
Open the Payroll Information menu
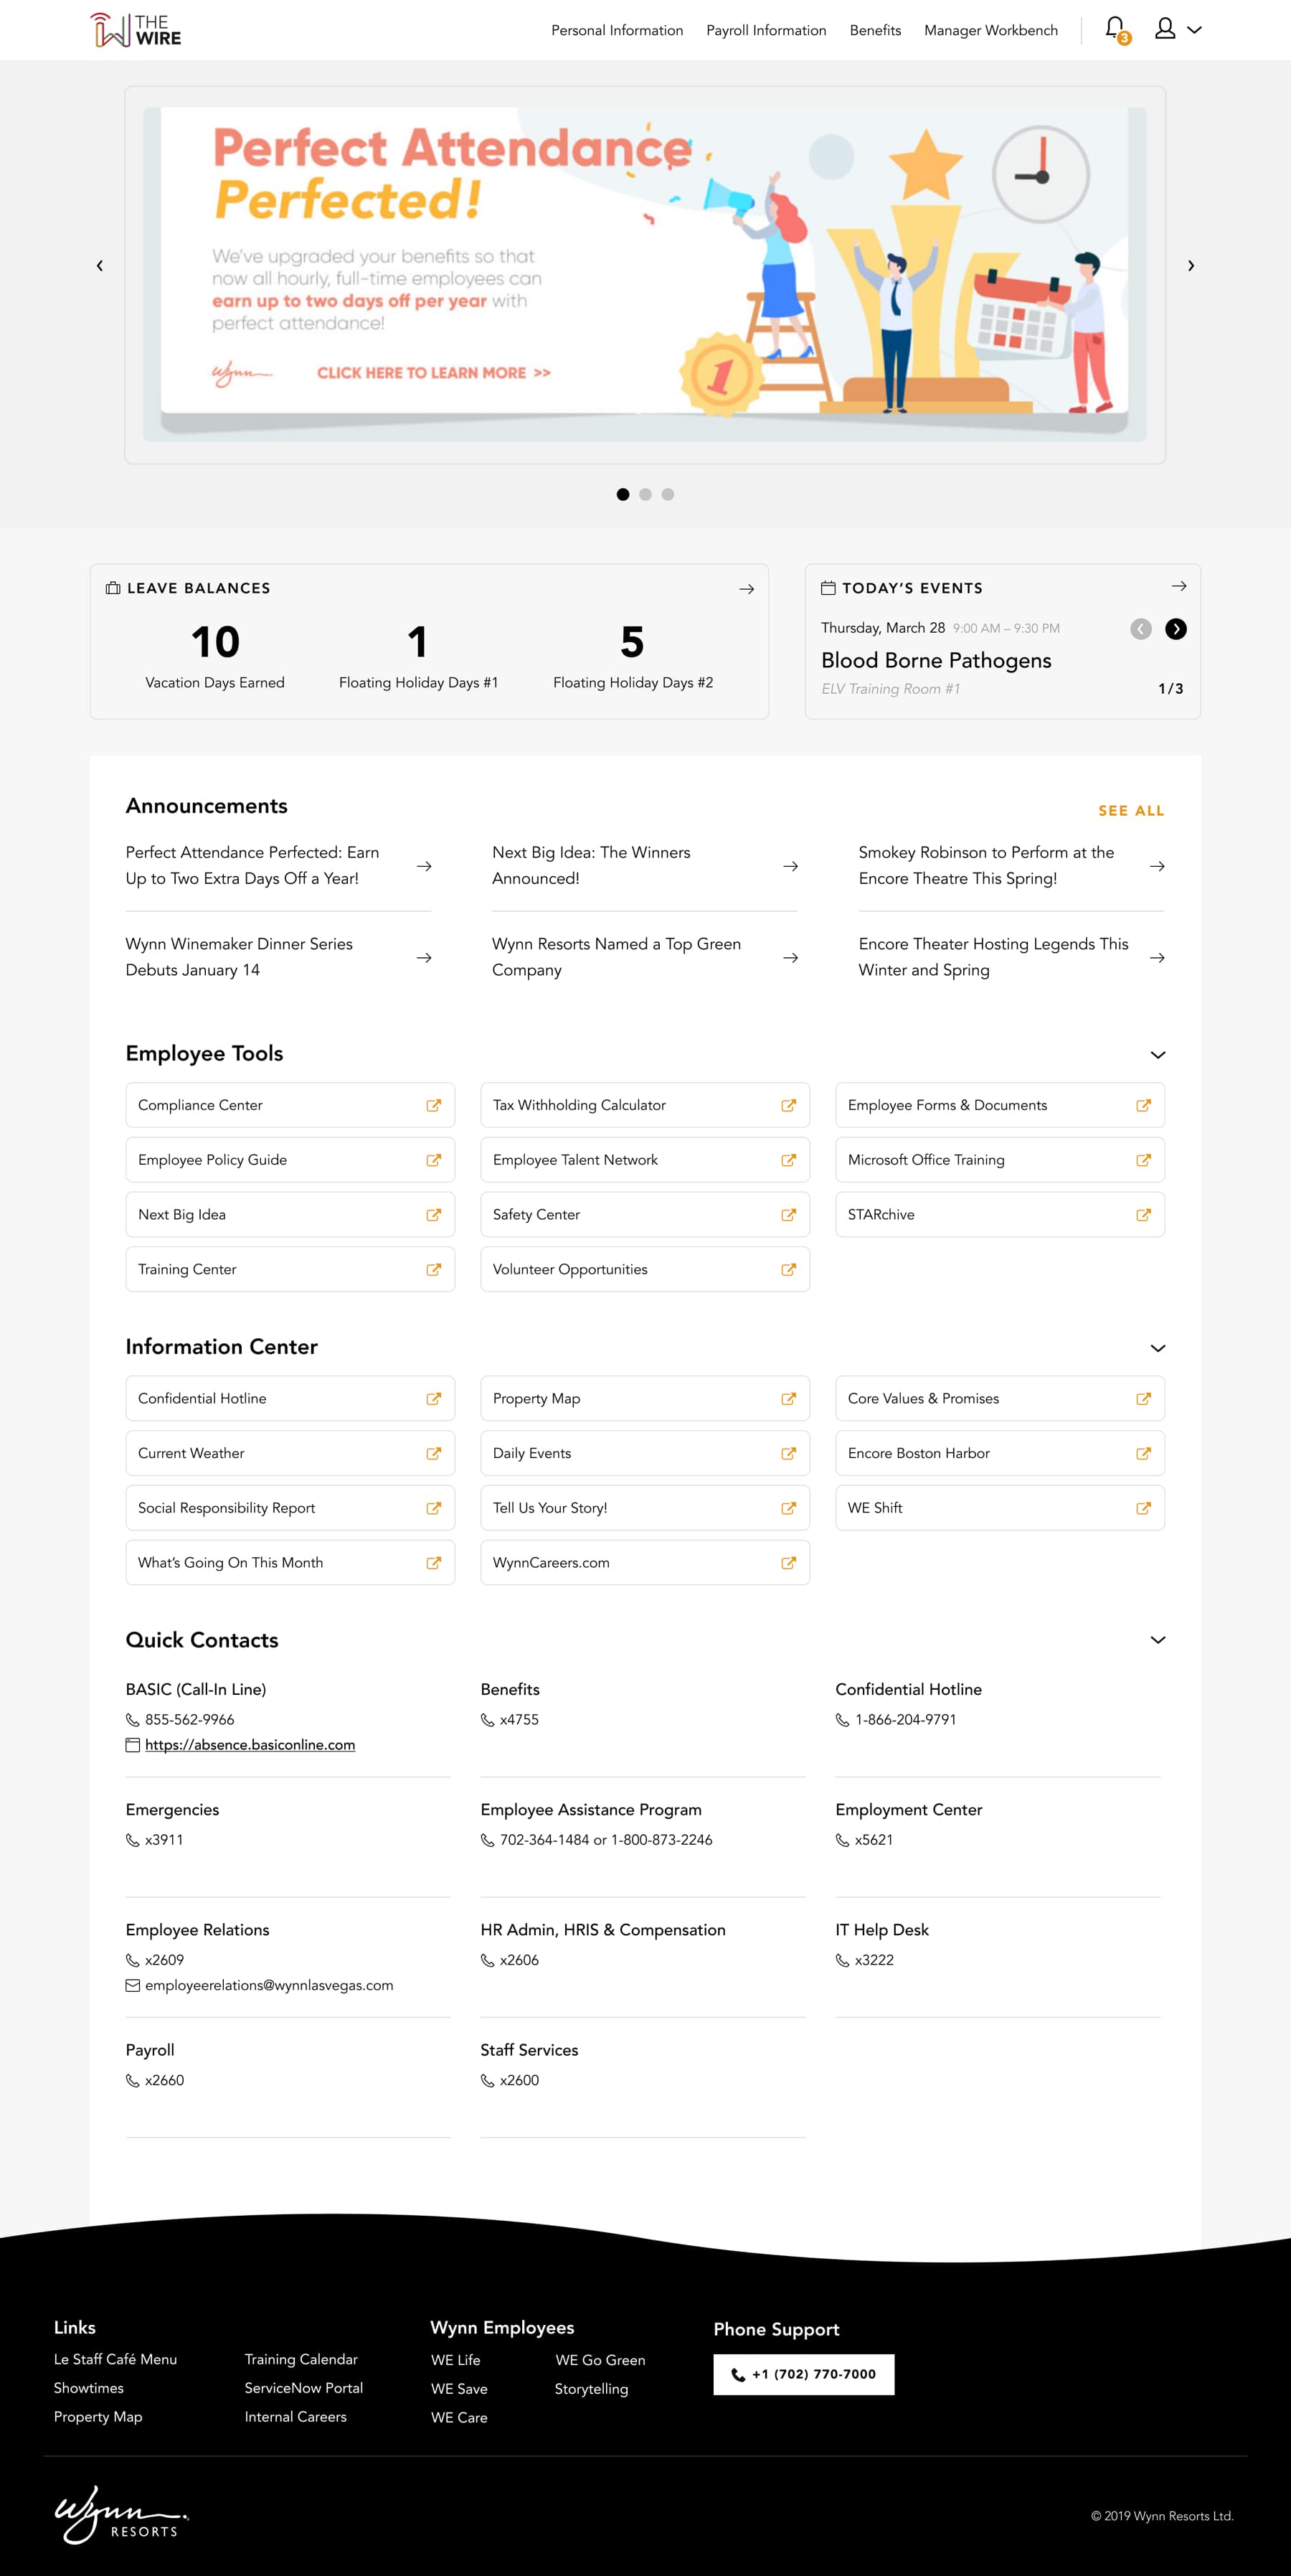[x=765, y=30]
